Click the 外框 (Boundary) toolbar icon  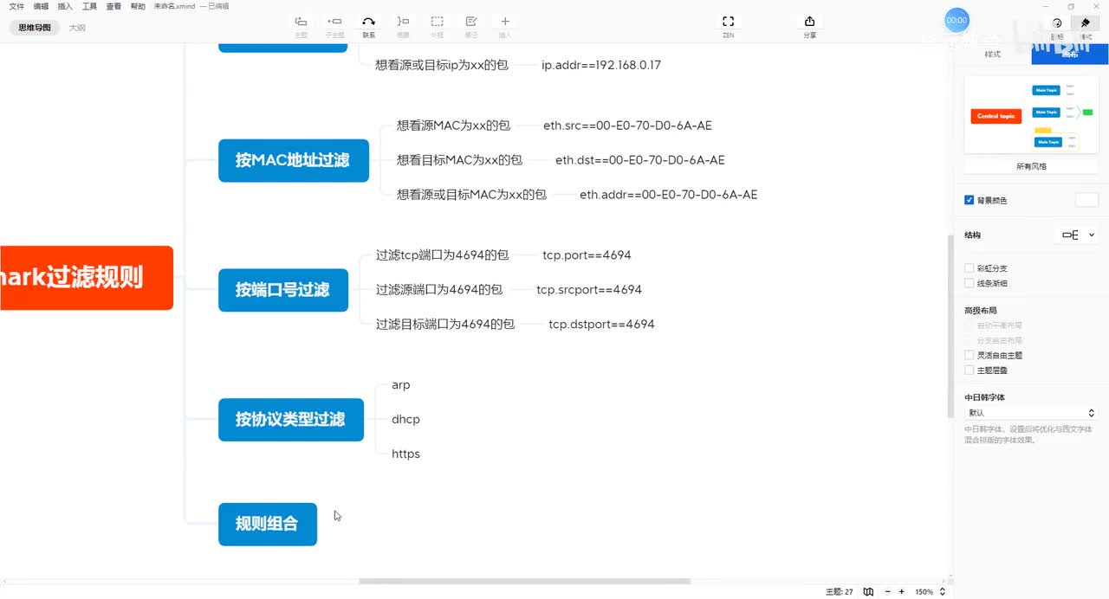click(x=438, y=22)
